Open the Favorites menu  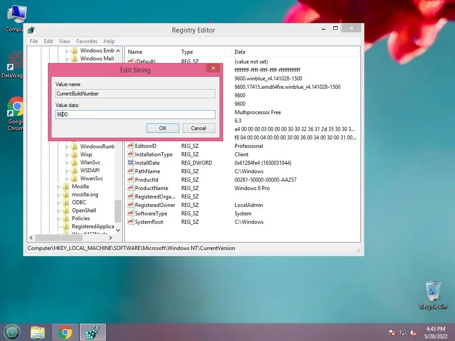(87, 41)
